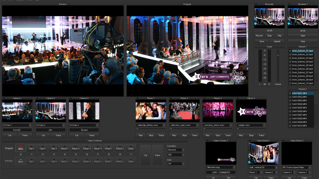Click the X icon next to SANY0003.MP4
This screenshot has height=179, width=319.
pos(290,101)
